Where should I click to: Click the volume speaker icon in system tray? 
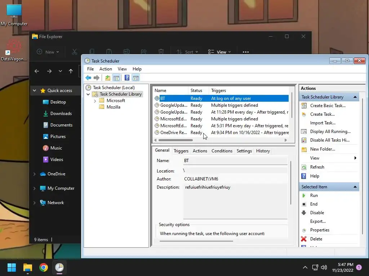(324, 267)
